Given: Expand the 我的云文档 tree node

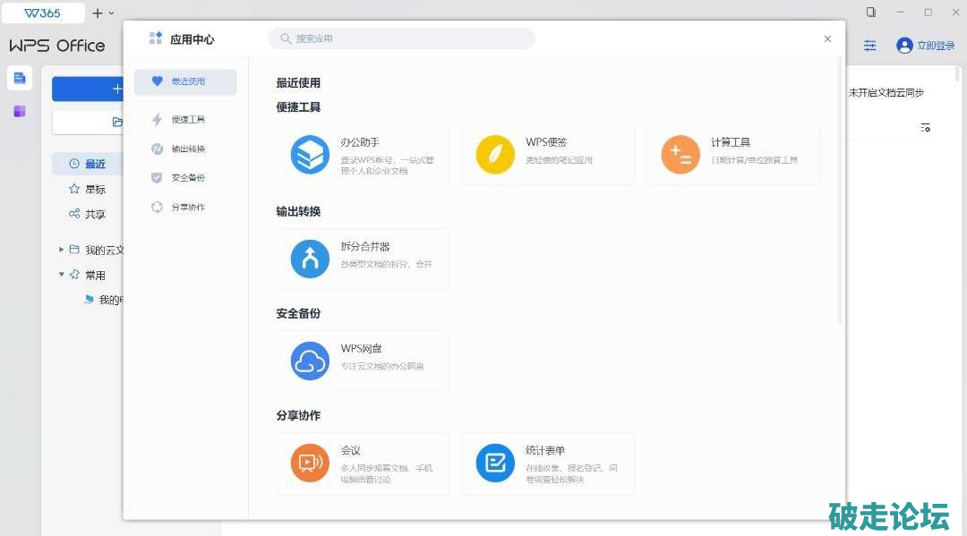Looking at the screenshot, I should 62,250.
